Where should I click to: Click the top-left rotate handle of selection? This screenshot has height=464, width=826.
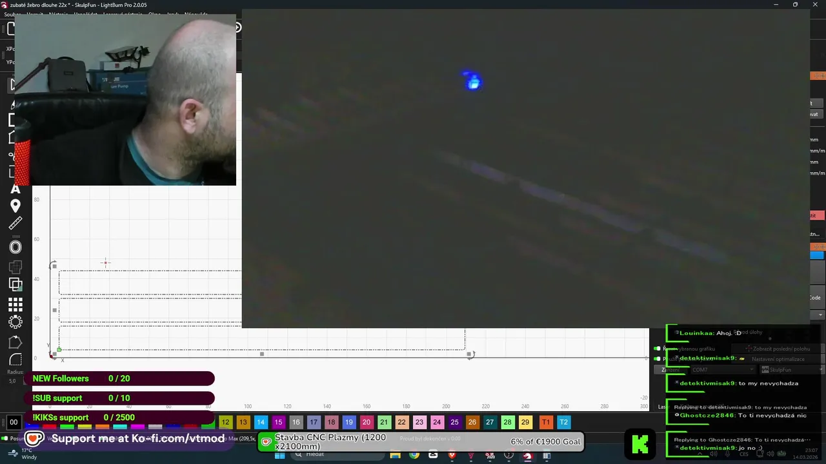(54, 266)
